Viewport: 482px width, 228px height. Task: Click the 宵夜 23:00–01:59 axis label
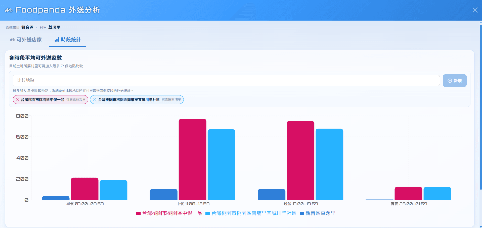409,204
